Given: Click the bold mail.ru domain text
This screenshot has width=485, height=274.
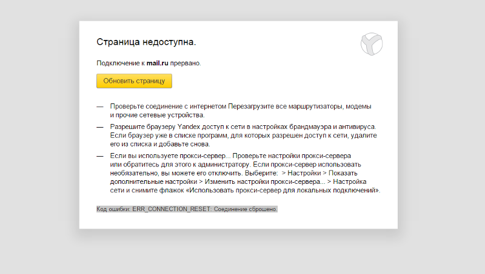Looking at the screenshot, I should [x=158, y=63].
